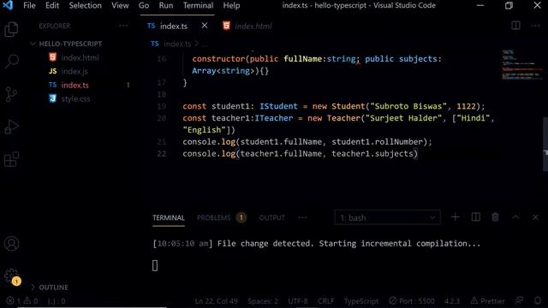Click index.ts in the breadcrumb
Screen dimensions: 548x308
tap(177, 44)
